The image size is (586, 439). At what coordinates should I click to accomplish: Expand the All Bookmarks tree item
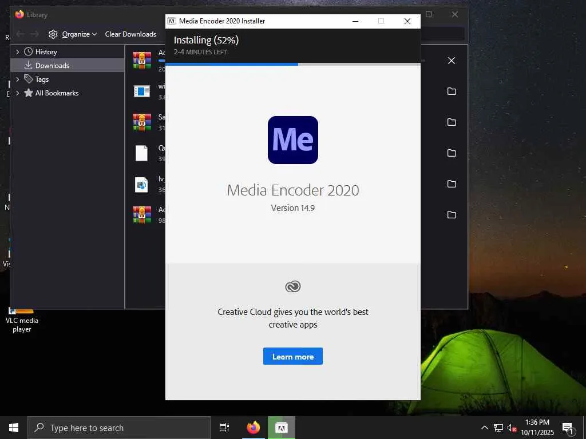click(17, 93)
